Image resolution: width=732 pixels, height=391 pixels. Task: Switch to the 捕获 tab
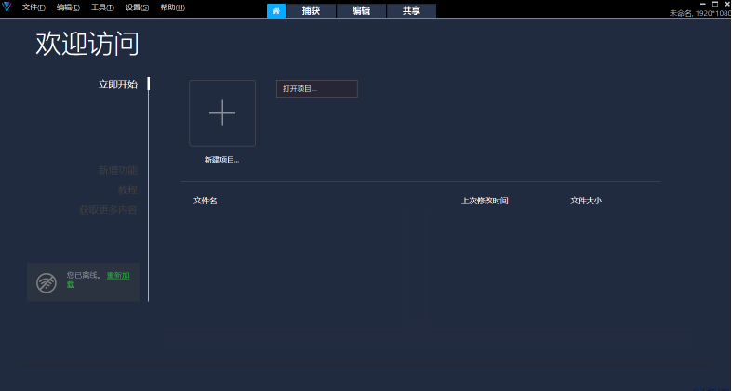(311, 11)
